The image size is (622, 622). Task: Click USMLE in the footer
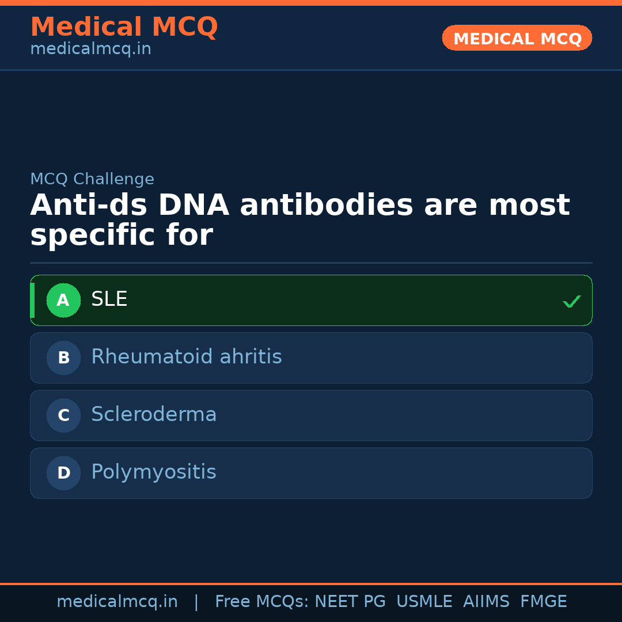[424, 602]
